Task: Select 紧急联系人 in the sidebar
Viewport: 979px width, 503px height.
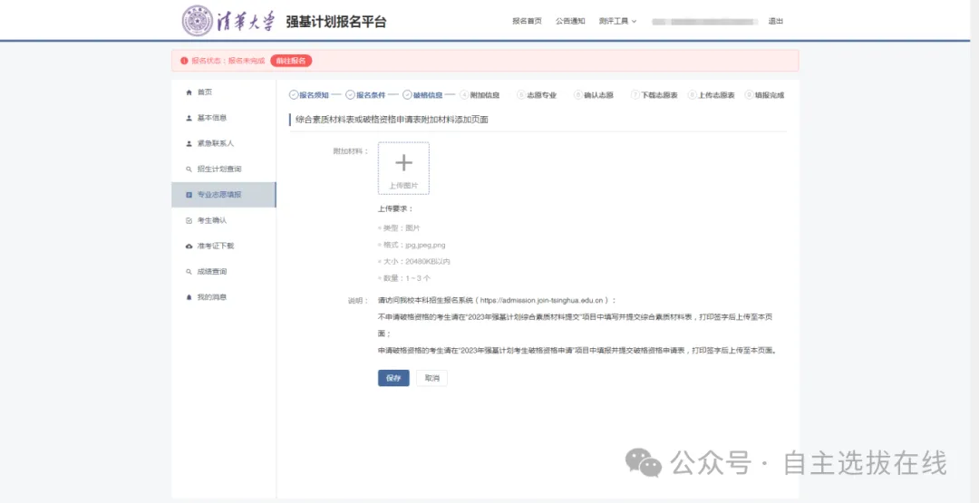Action: click(x=215, y=143)
